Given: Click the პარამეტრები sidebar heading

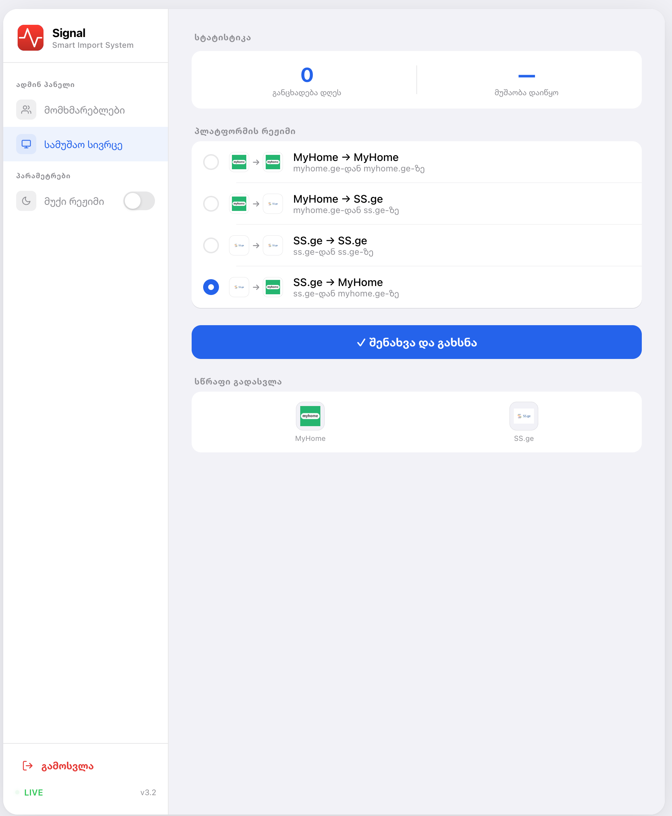Looking at the screenshot, I should (44, 176).
